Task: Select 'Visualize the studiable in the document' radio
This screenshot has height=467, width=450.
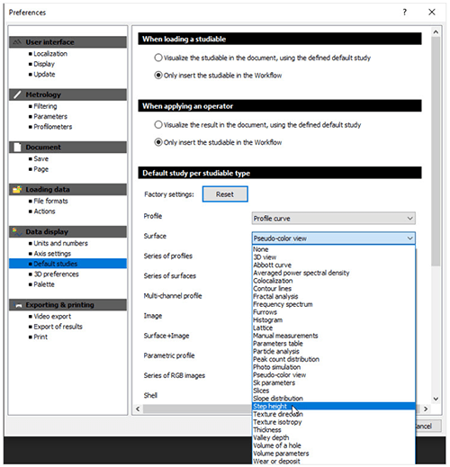Action: (x=158, y=58)
